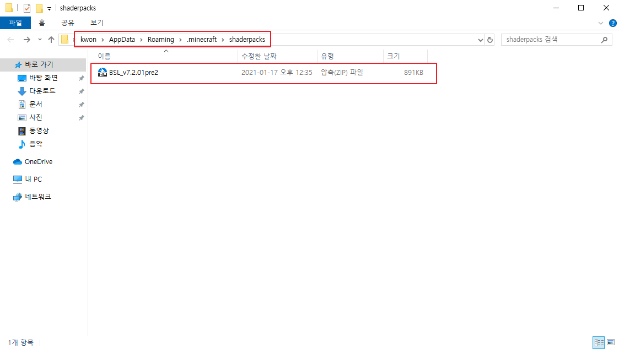Expand the chevron after kwon in path
The image size is (619, 349).
point(103,40)
